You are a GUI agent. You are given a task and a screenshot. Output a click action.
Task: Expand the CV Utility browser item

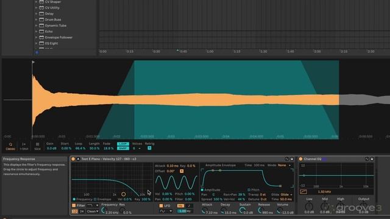coord(36,8)
